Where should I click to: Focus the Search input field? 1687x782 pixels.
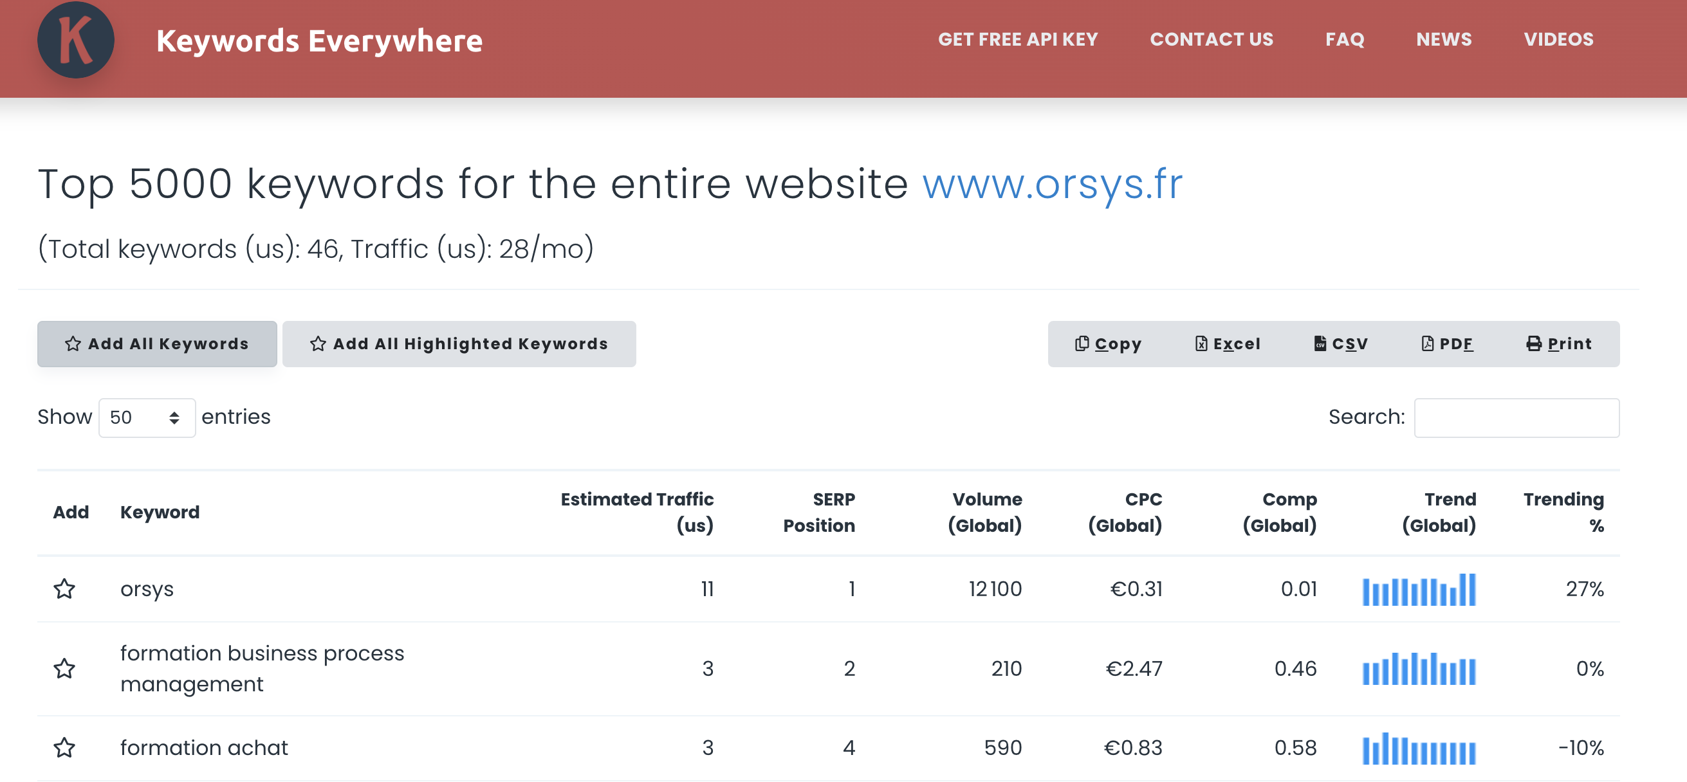point(1516,417)
